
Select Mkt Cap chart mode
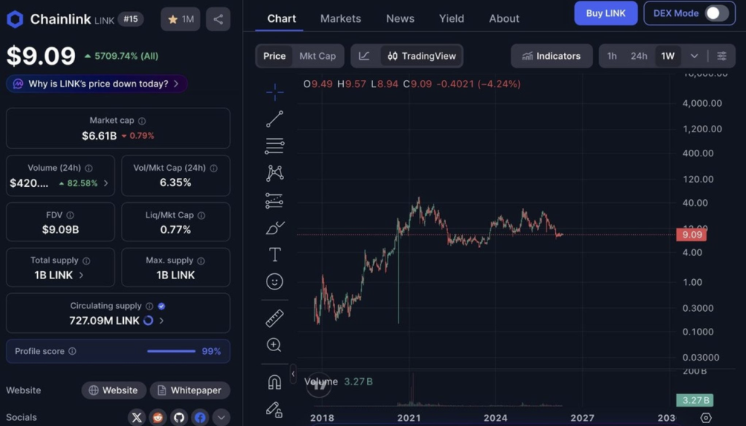(x=318, y=56)
